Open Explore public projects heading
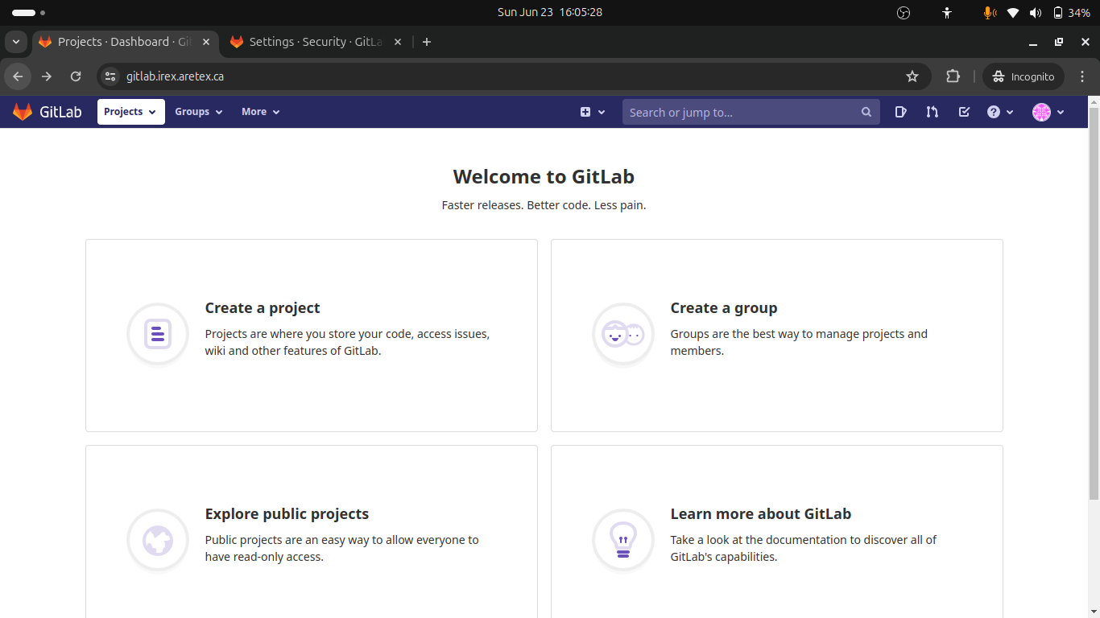Image resolution: width=1100 pixels, height=618 pixels. coord(287,514)
